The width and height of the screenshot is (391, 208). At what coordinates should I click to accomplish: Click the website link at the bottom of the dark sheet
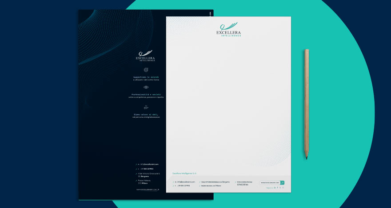click(147, 189)
